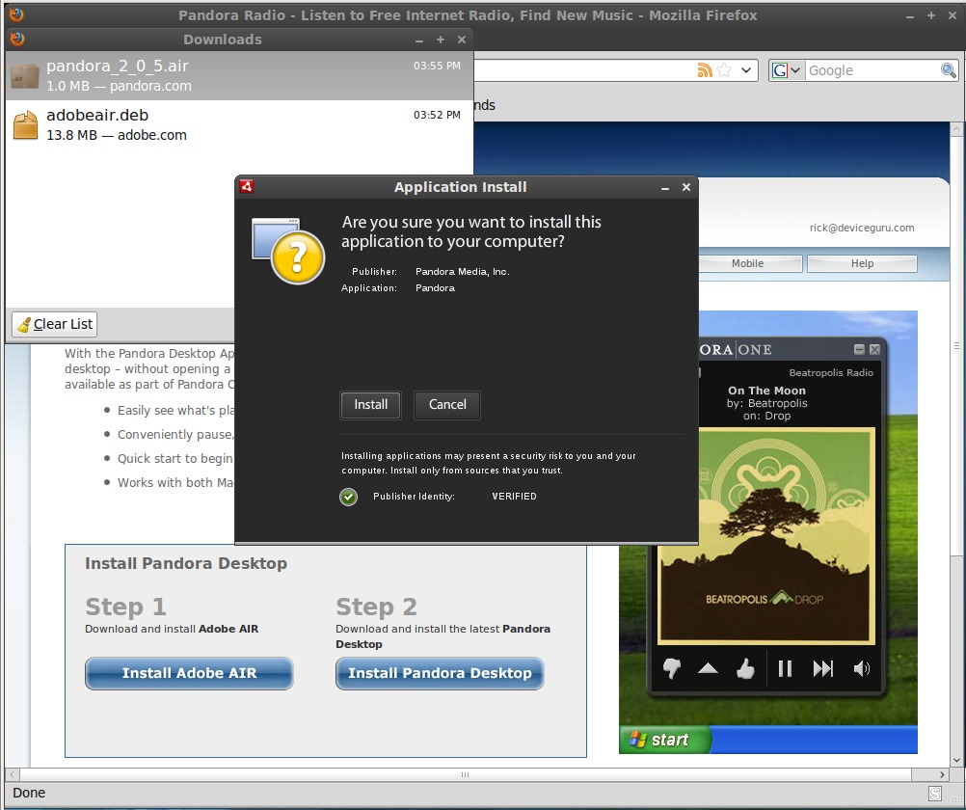Click the page vertical scrollbar up arrow

(956, 129)
